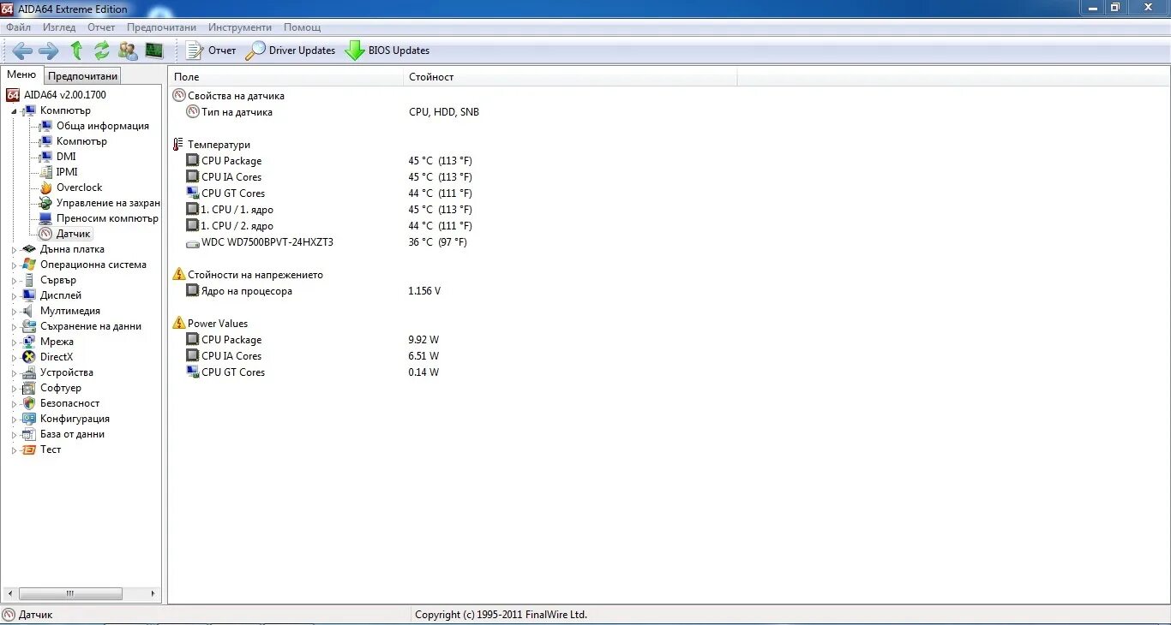1171x625 pixels.
Task: Click the Стойност column header
Action: coord(570,77)
